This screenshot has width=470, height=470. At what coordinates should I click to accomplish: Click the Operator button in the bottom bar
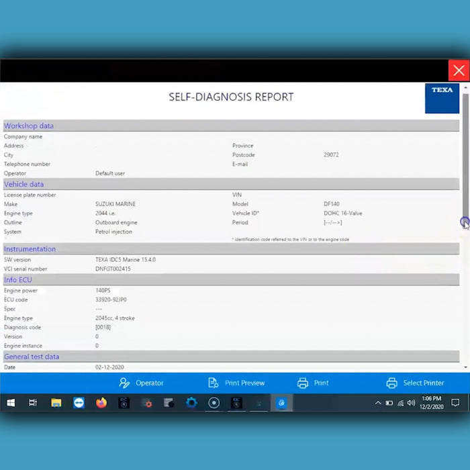point(141,383)
